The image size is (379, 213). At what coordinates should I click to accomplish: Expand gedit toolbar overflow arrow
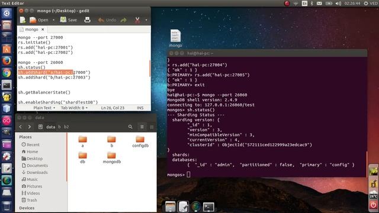click(x=146, y=20)
